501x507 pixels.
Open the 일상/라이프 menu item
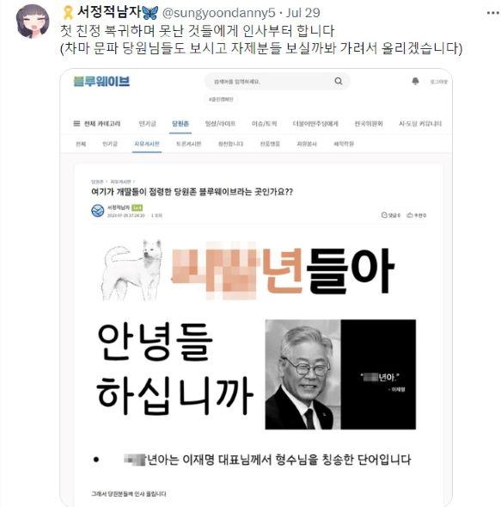221,123
